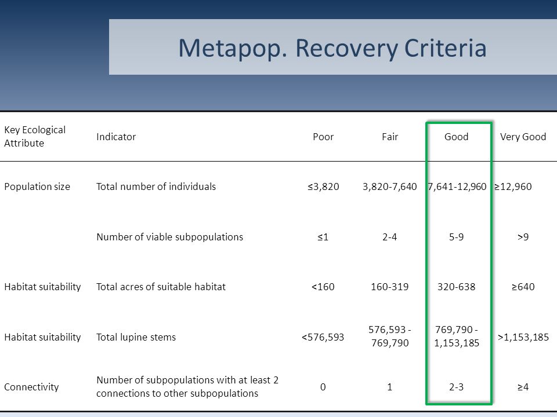
Task: Click the '>9' cell
Action: 523,237
